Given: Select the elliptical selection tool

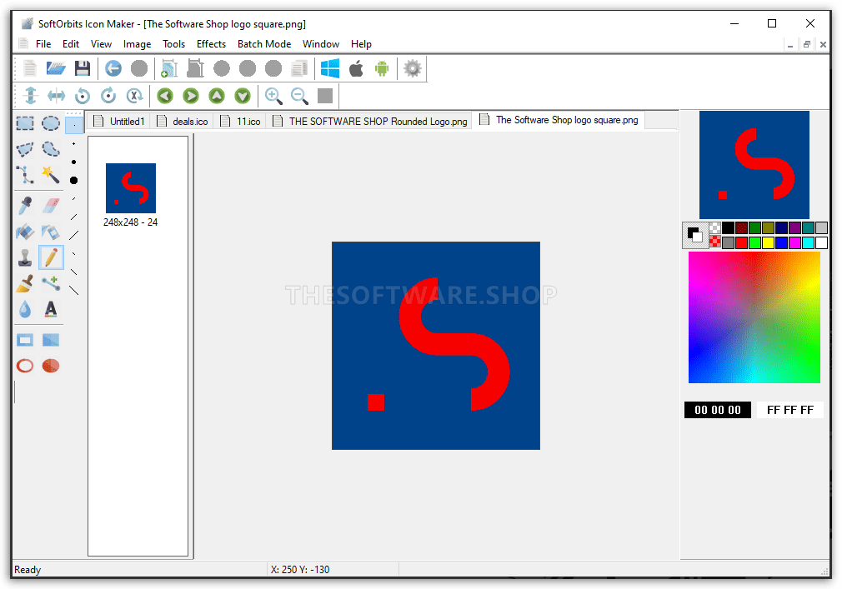Looking at the screenshot, I should [x=51, y=123].
